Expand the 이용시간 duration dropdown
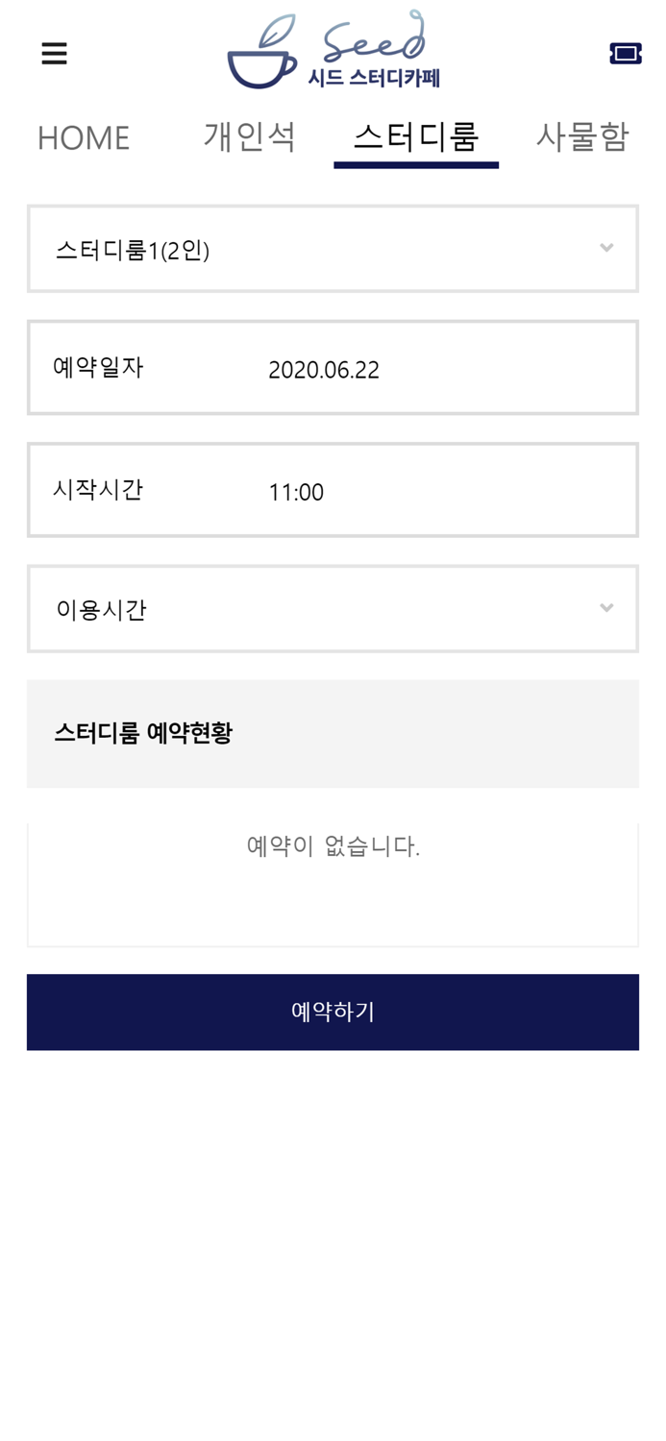Image resolution: width=666 pixels, height=1441 pixels. coord(333,608)
